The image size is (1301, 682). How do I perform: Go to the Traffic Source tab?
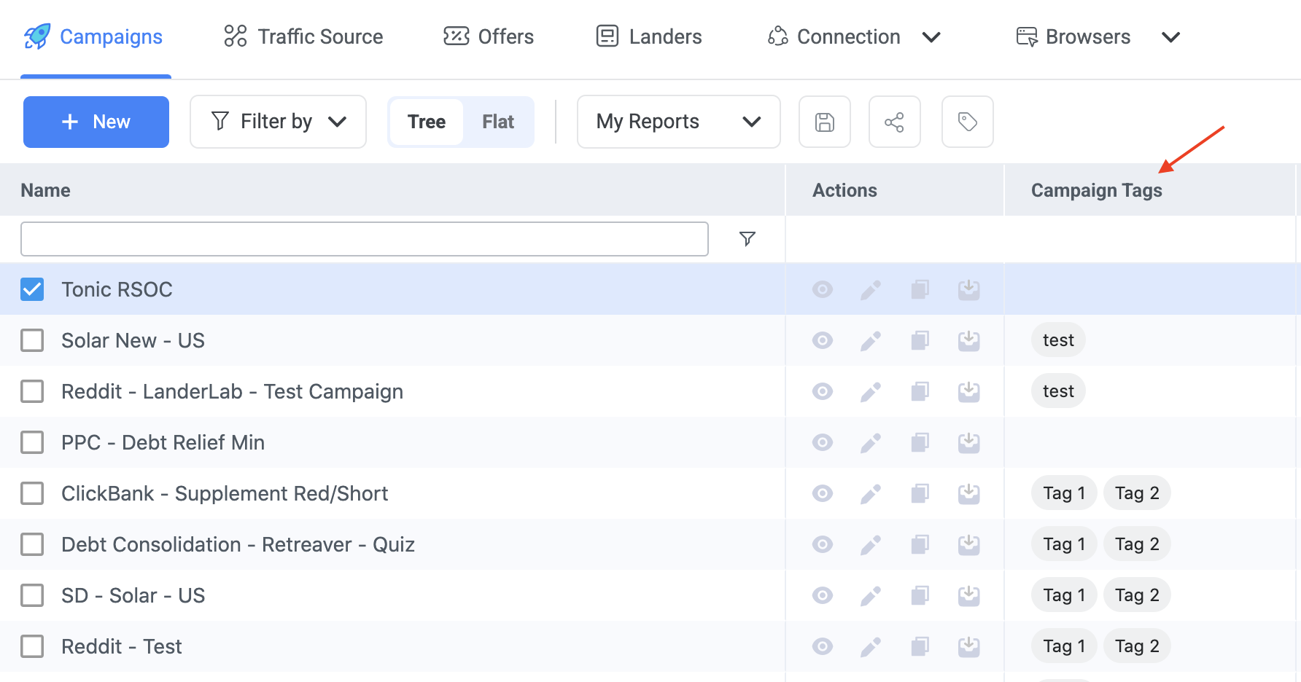pos(303,36)
